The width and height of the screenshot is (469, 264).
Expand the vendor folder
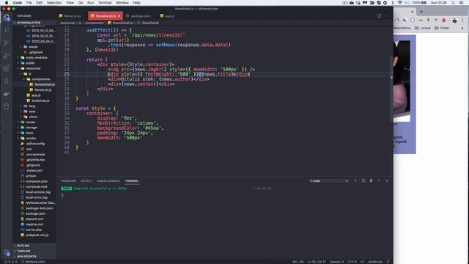coord(30,139)
